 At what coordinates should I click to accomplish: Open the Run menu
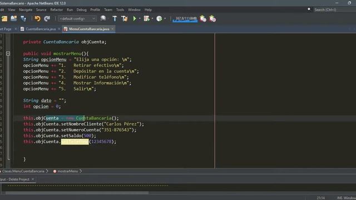70,10
